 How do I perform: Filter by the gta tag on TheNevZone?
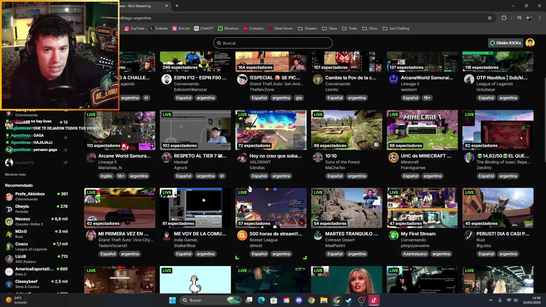click(x=299, y=98)
